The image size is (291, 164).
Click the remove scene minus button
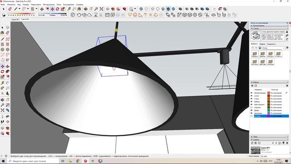tap(259, 143)
